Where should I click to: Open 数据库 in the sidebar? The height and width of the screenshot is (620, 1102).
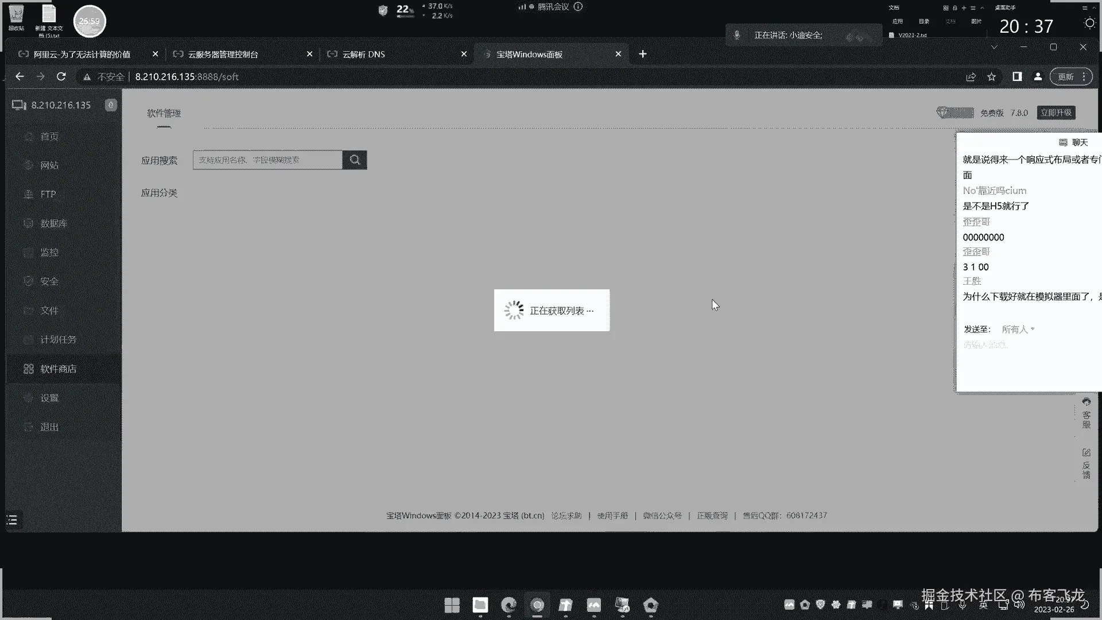coord(53,223)
